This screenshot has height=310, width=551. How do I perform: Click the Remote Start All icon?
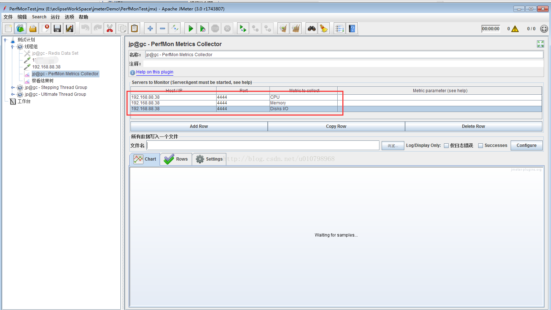(243, 28)
